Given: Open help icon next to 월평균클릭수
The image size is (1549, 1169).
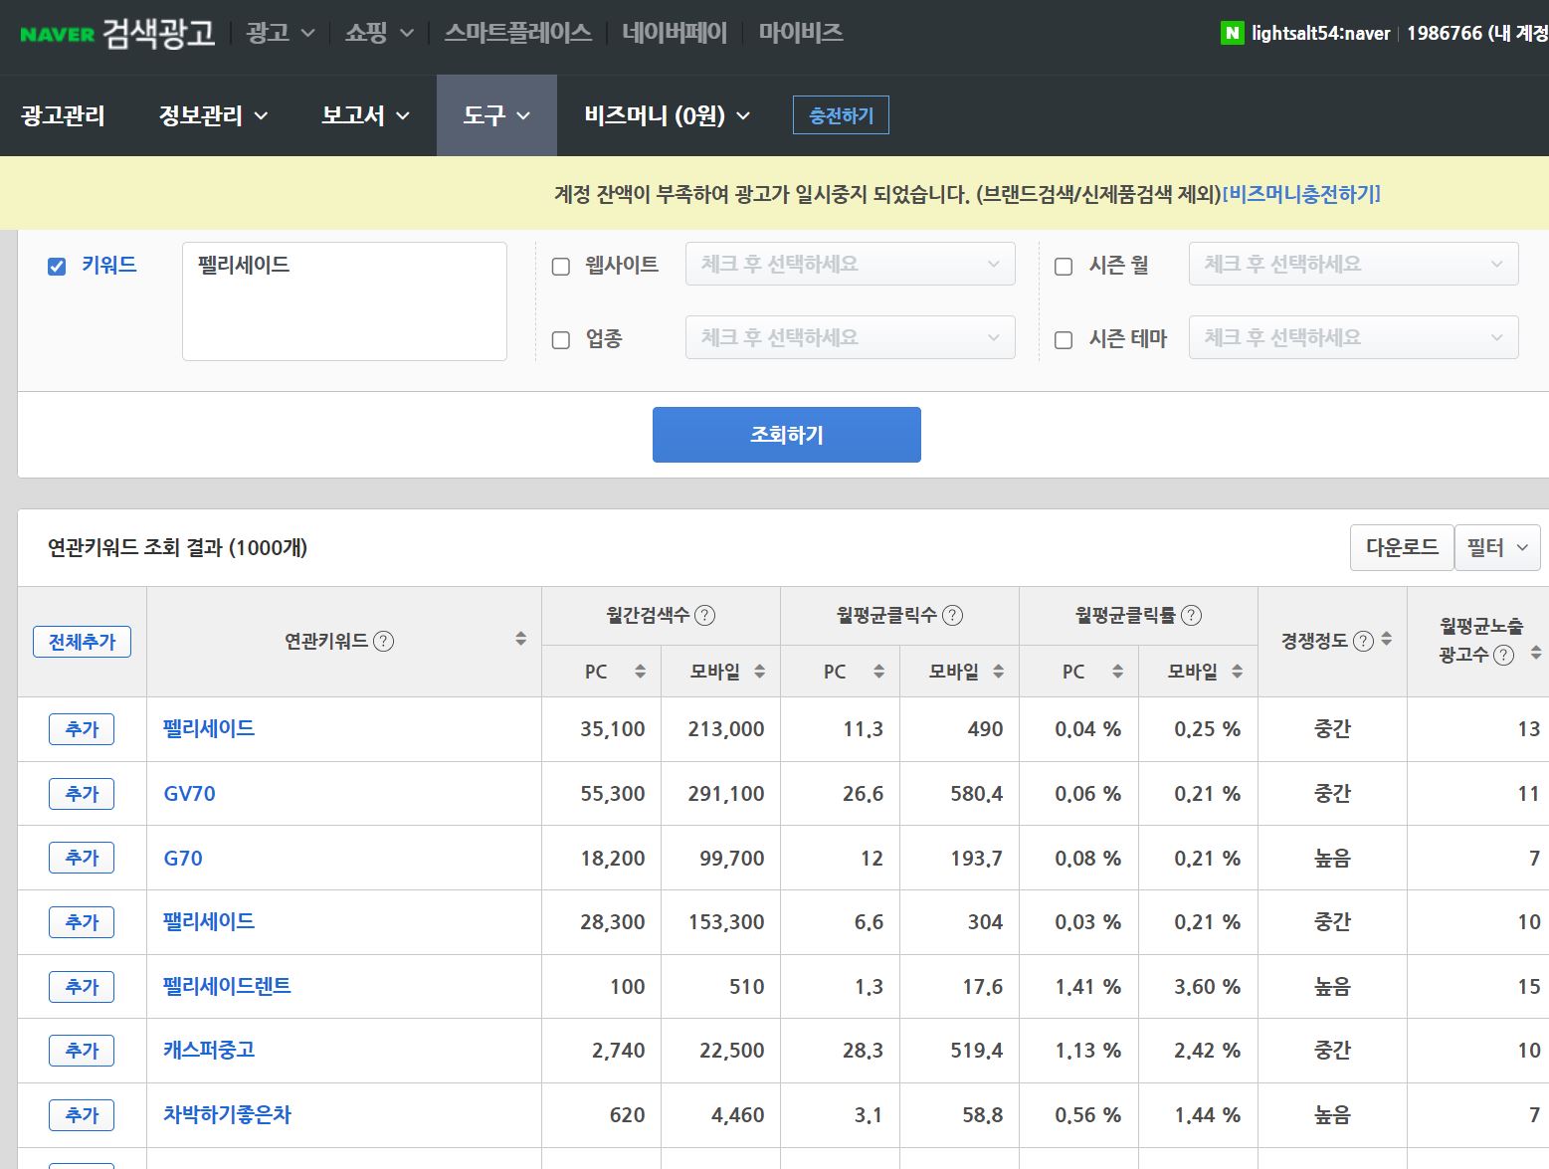Looking at the screenshot, I should point(952,615).
